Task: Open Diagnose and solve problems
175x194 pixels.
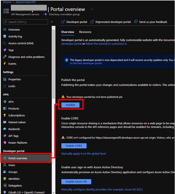Action: 26,57
